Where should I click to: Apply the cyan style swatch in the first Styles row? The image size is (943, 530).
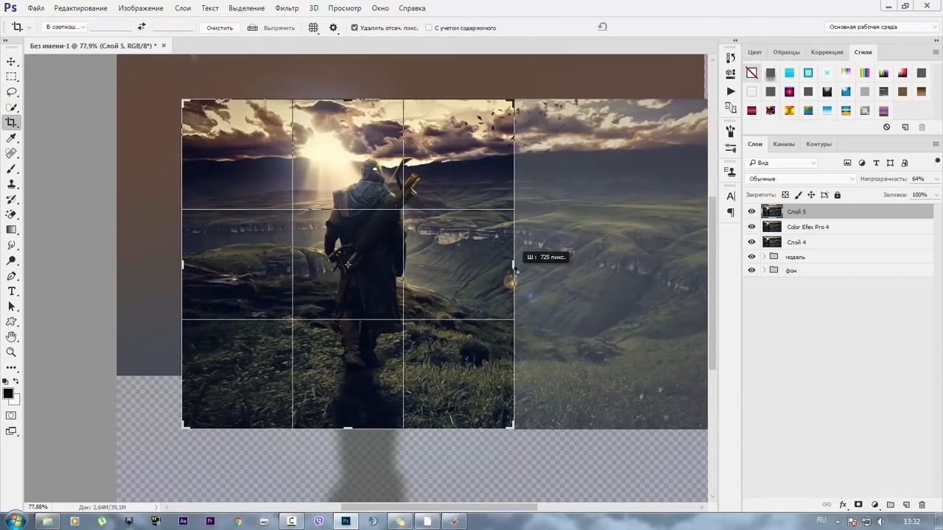point(789,73)
